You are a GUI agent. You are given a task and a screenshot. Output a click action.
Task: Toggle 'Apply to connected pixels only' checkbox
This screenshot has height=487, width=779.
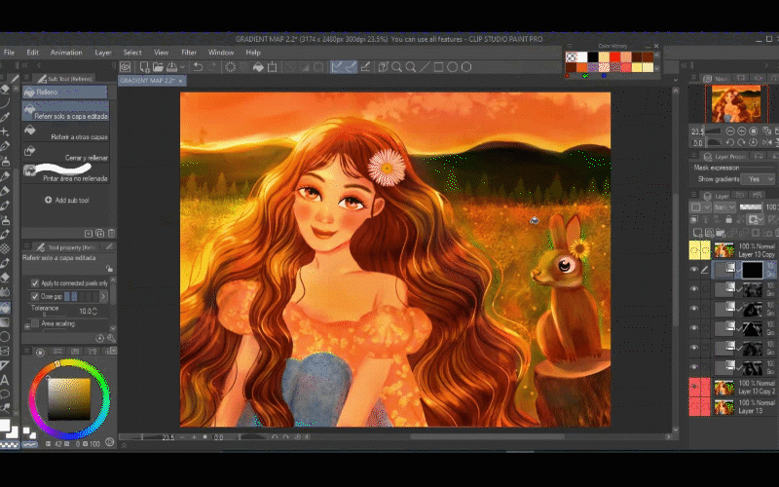(36, 283)
